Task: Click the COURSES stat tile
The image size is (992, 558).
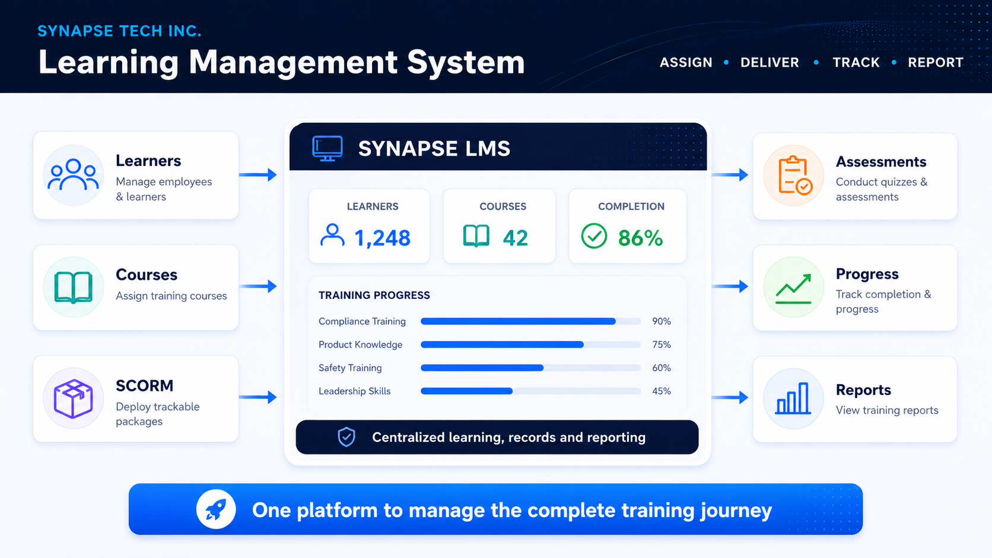Action: [499, 226]
